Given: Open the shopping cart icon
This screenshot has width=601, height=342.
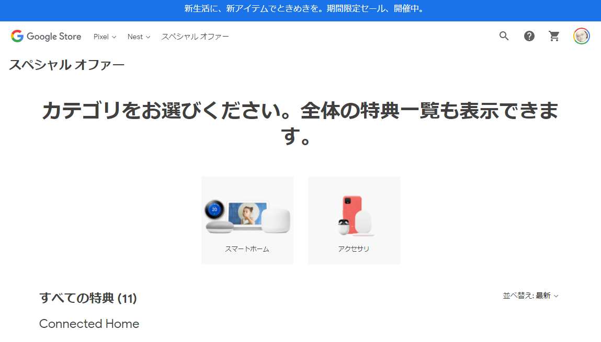Looking at the screenshot, I should 554,37.
